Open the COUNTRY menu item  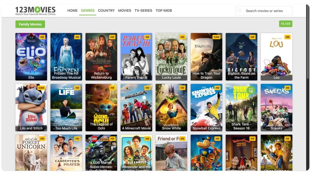[106, 11]
